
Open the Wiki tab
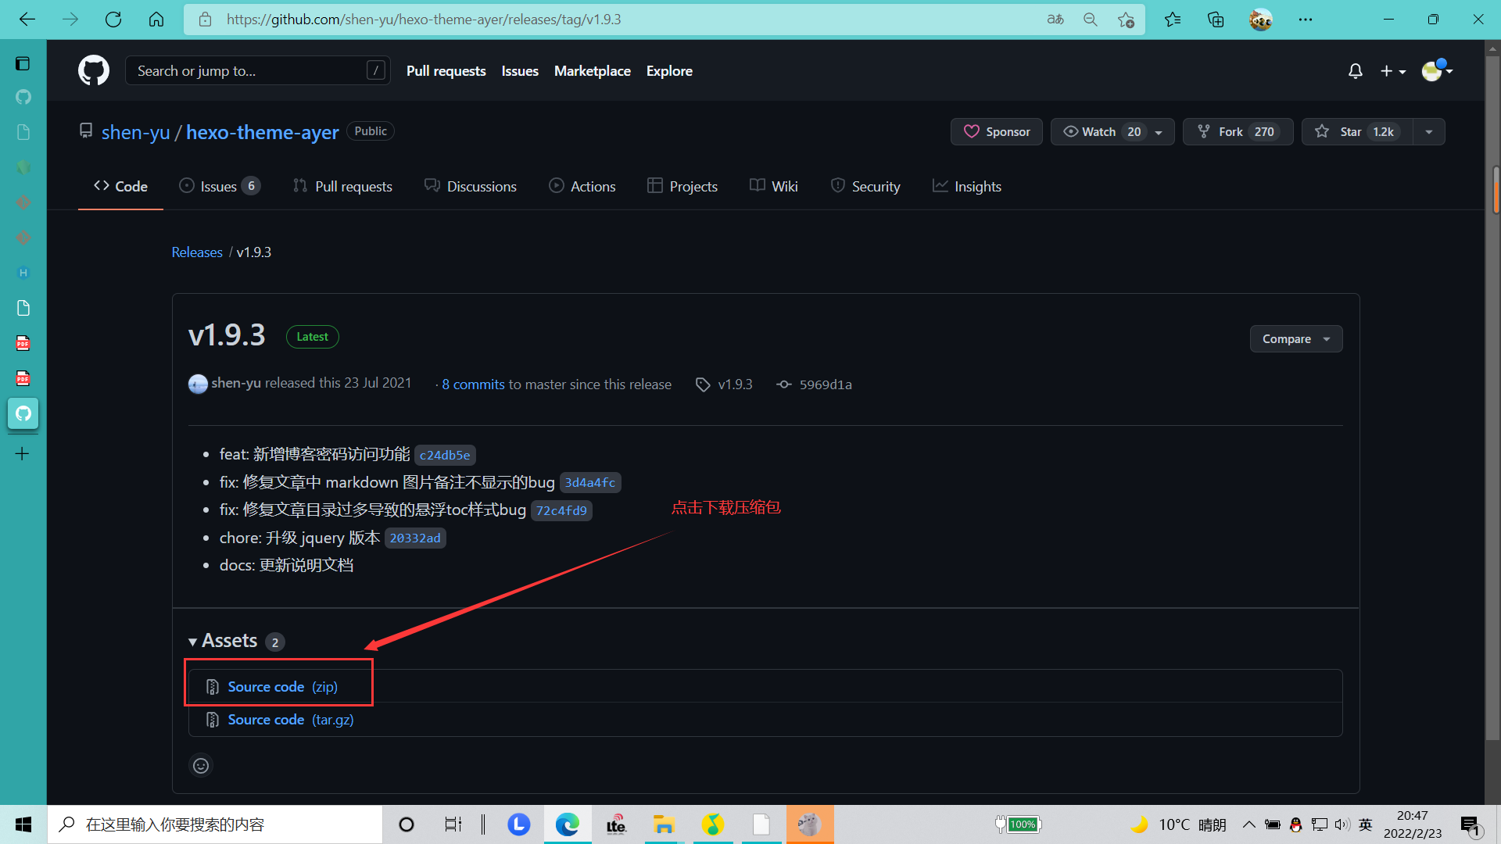coord(774,186)
